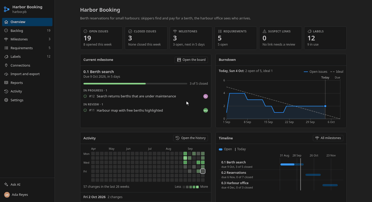This screenshot has height=202, width=372.
Task: Open the Open Issues stat card
Action: point(101,38)
